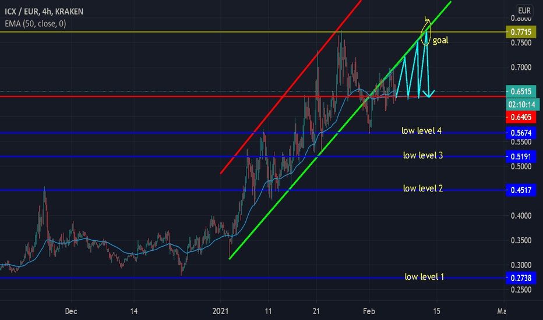The height and width of the screenshot is (320, 543).
Task: Click the 'low level 3' annotation
Action: tap(423, 155)
